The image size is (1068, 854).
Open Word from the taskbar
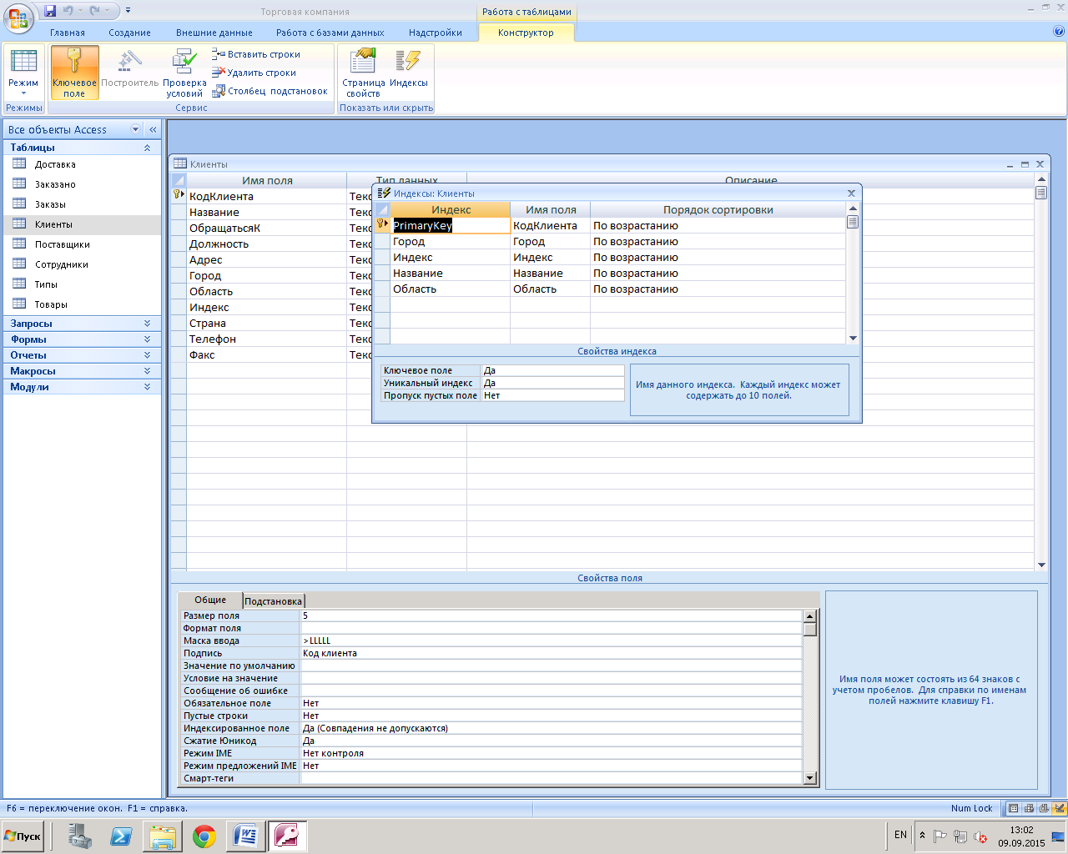click(246, 836)
